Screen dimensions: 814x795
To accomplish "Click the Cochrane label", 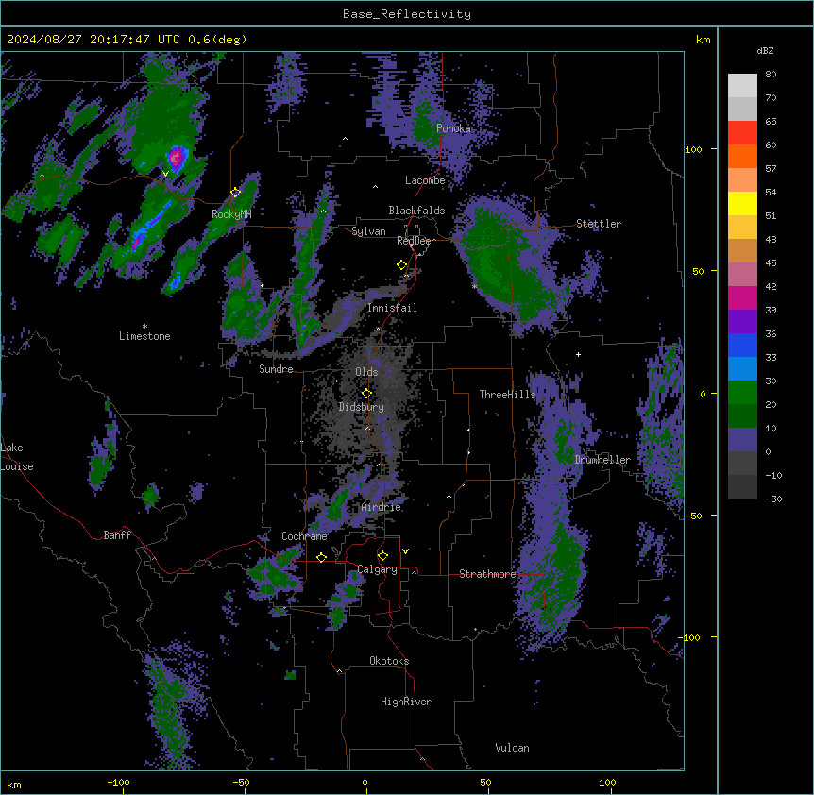I will click(304, 536).
